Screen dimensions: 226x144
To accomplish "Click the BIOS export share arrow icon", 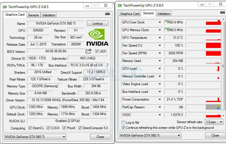I will (x=88, y=51).
